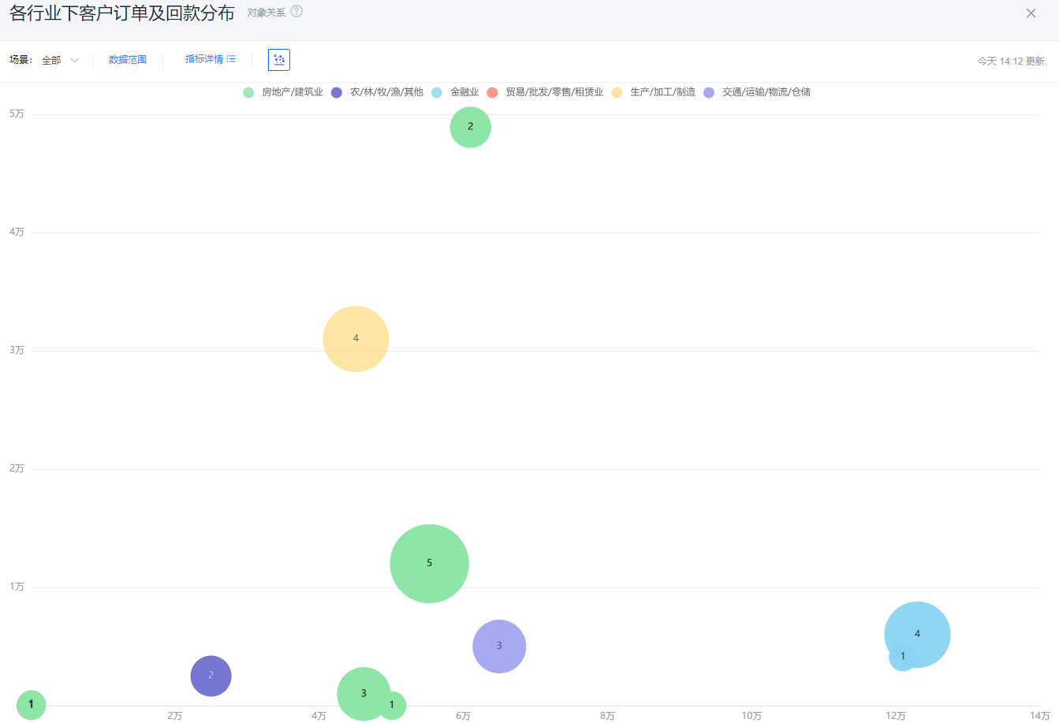Image resolution: width=1059 pixels, height=723 pixels.
Task: Click the dark blue bubble labeled 2
Action: (211, 676)
